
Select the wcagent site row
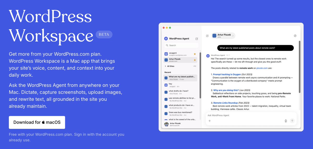180,54
